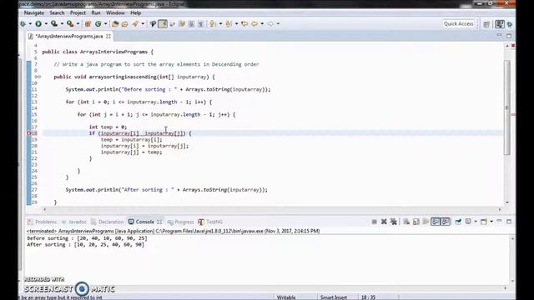The image size is (534, 300).
Task: Run the program with green Run button
Action: [38, 24]
